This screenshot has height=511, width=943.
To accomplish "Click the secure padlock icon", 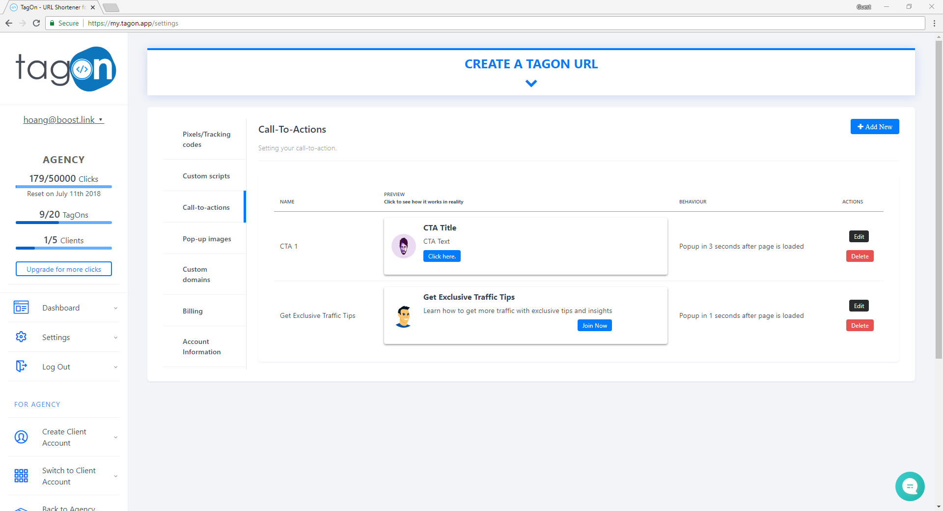I will pos(52,23).
